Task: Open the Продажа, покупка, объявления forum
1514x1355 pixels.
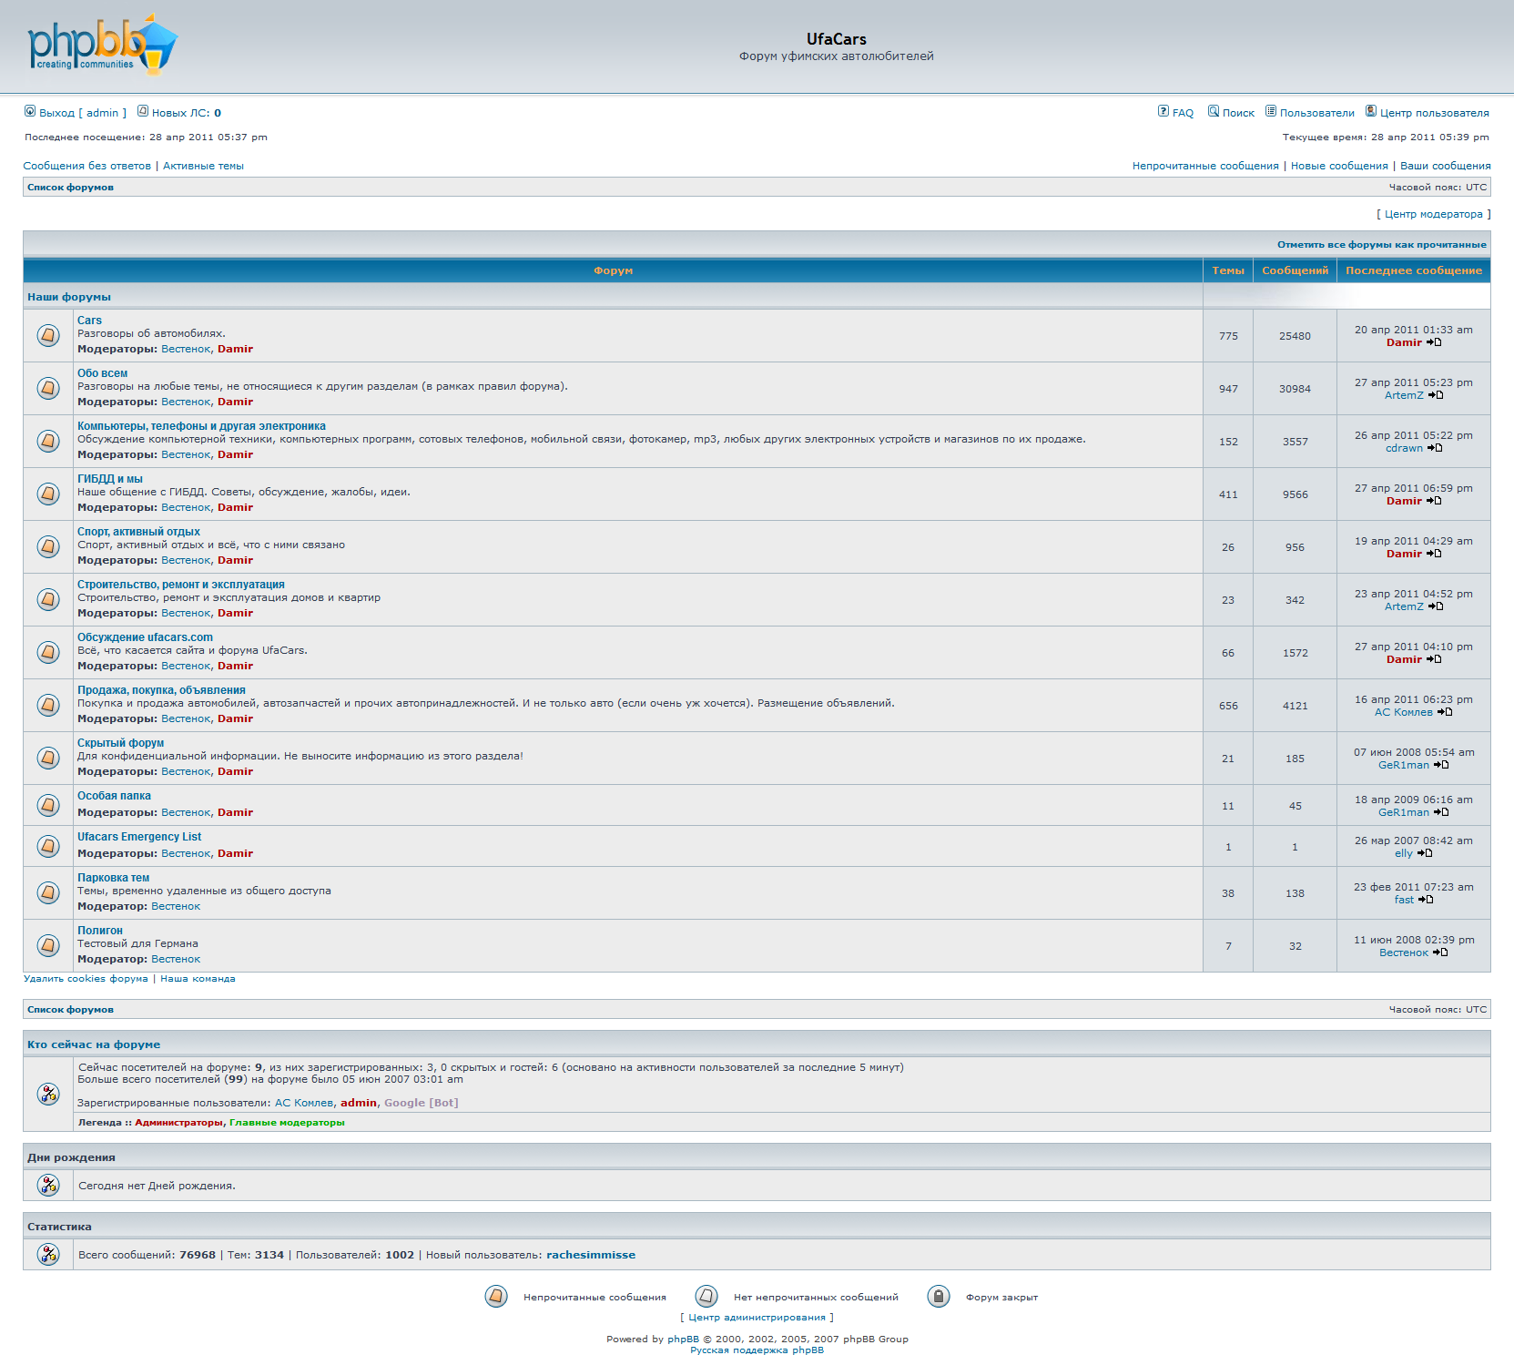Action: click(161, 690)
